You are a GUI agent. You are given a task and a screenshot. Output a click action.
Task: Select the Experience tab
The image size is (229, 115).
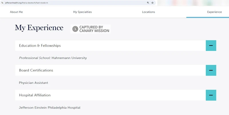click(214, 12)
